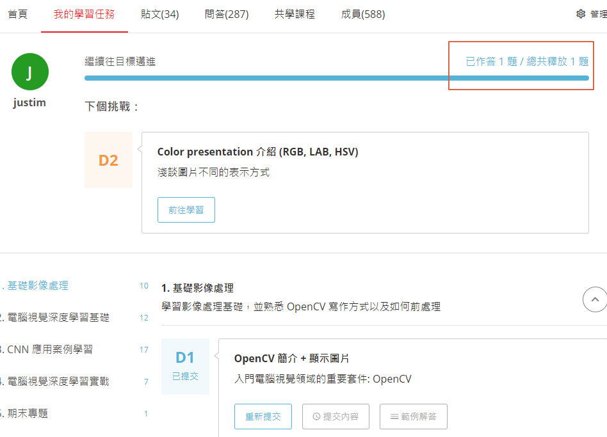Switch to the 首頁 tab
Image resolution: width=607 pixels, height=437 pixels.
point(18,14)
